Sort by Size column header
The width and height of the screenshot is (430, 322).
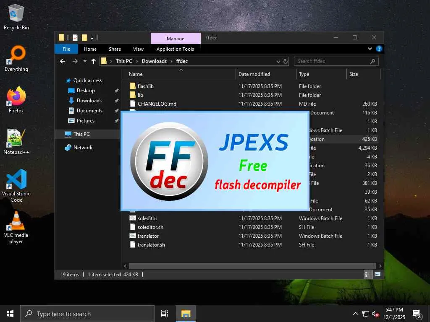[364, 74]
